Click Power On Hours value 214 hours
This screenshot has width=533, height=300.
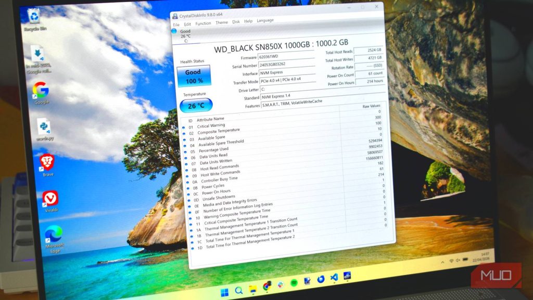coord(370,81)
